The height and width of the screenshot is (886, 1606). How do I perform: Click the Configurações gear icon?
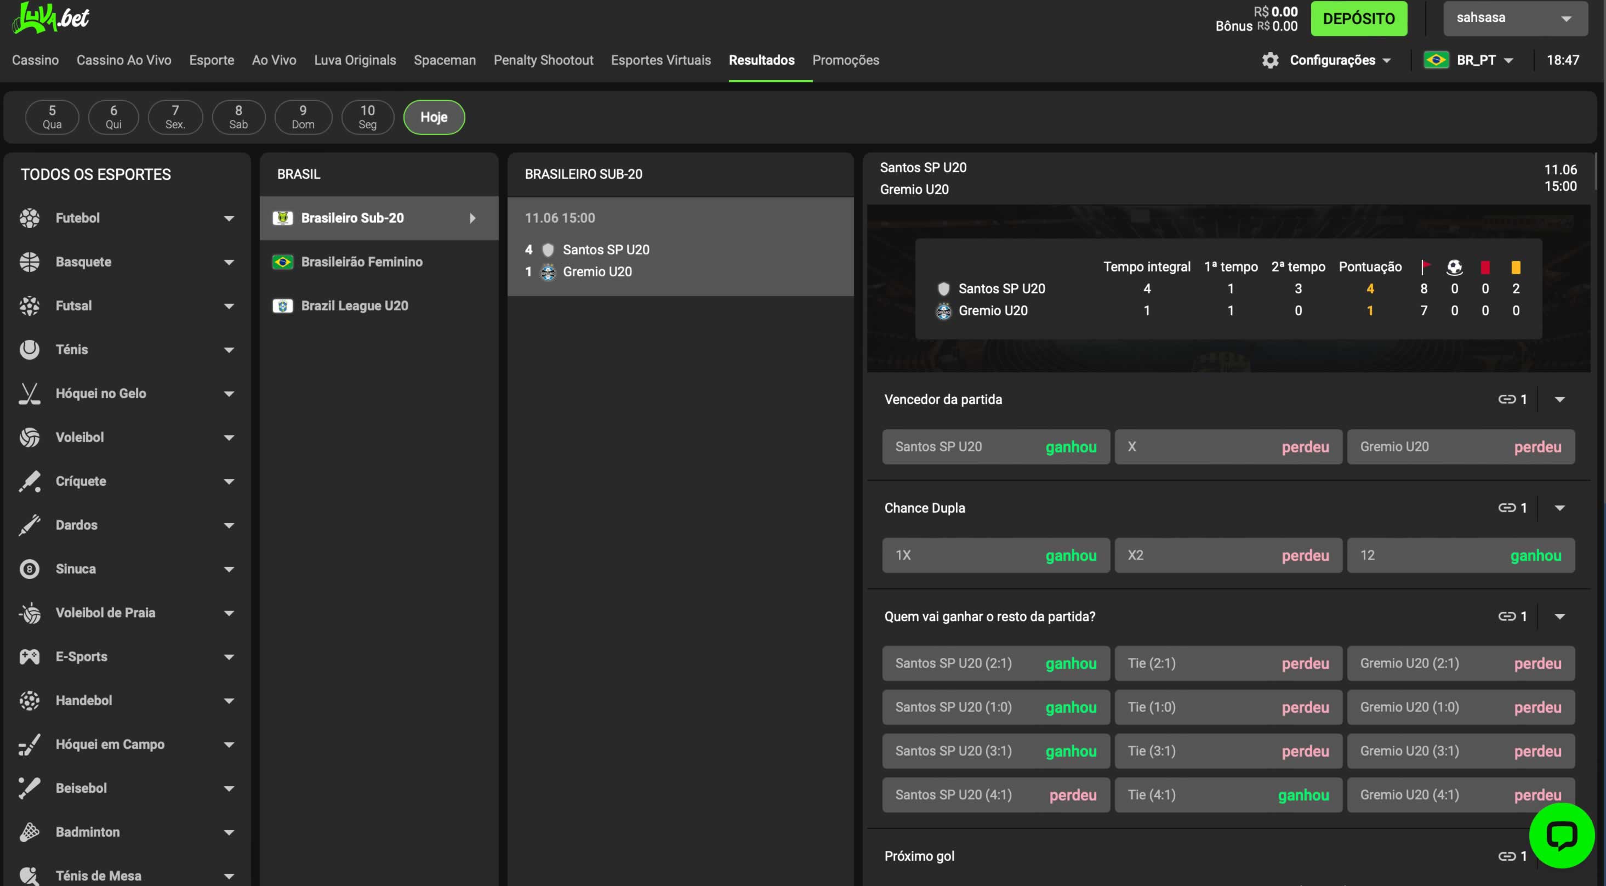click(1270, 60)
